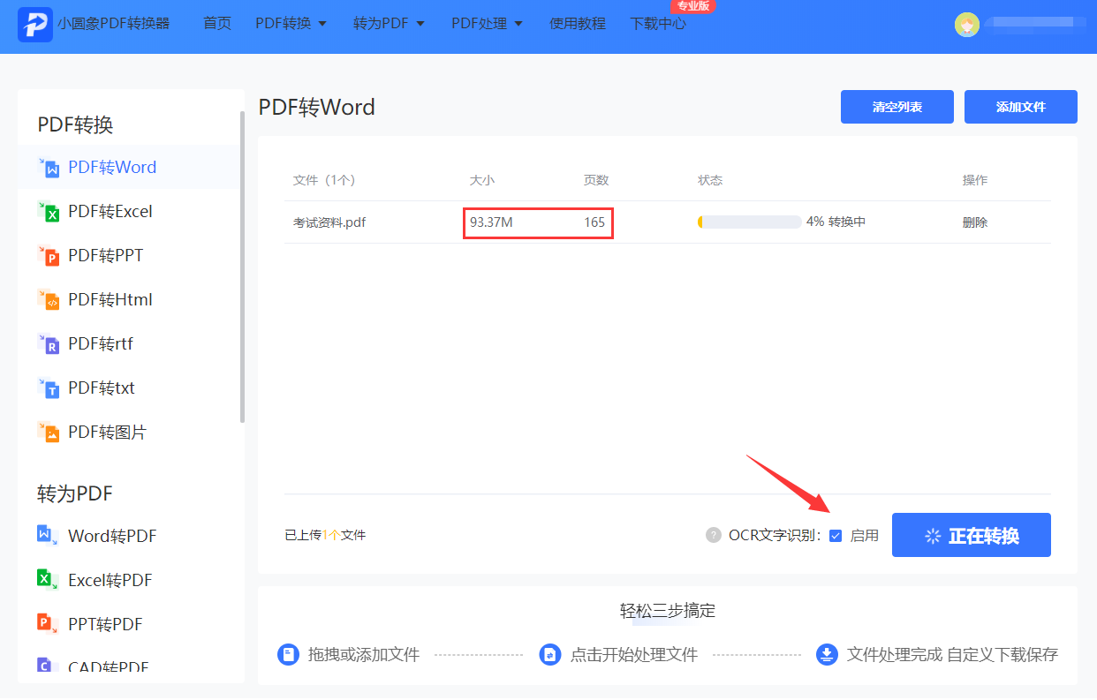Click the 清空列表 button
The width and height of the screenshot is (1097, 700).
click(x=897, y=106)
